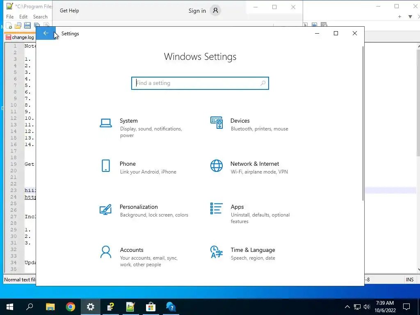Click Notepad++ Save toolbar icon
Image resolution: width=420 pixels, height=315 pixels.
[27, 26]
